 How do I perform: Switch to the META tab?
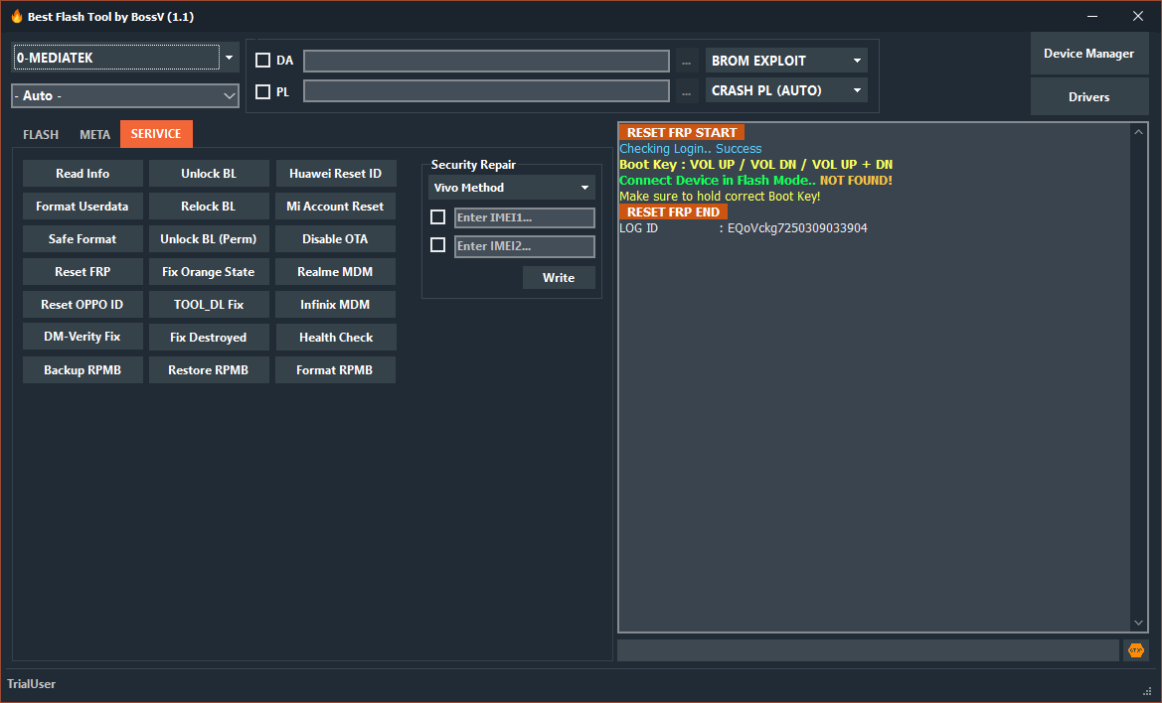click(x=94, y=133)
